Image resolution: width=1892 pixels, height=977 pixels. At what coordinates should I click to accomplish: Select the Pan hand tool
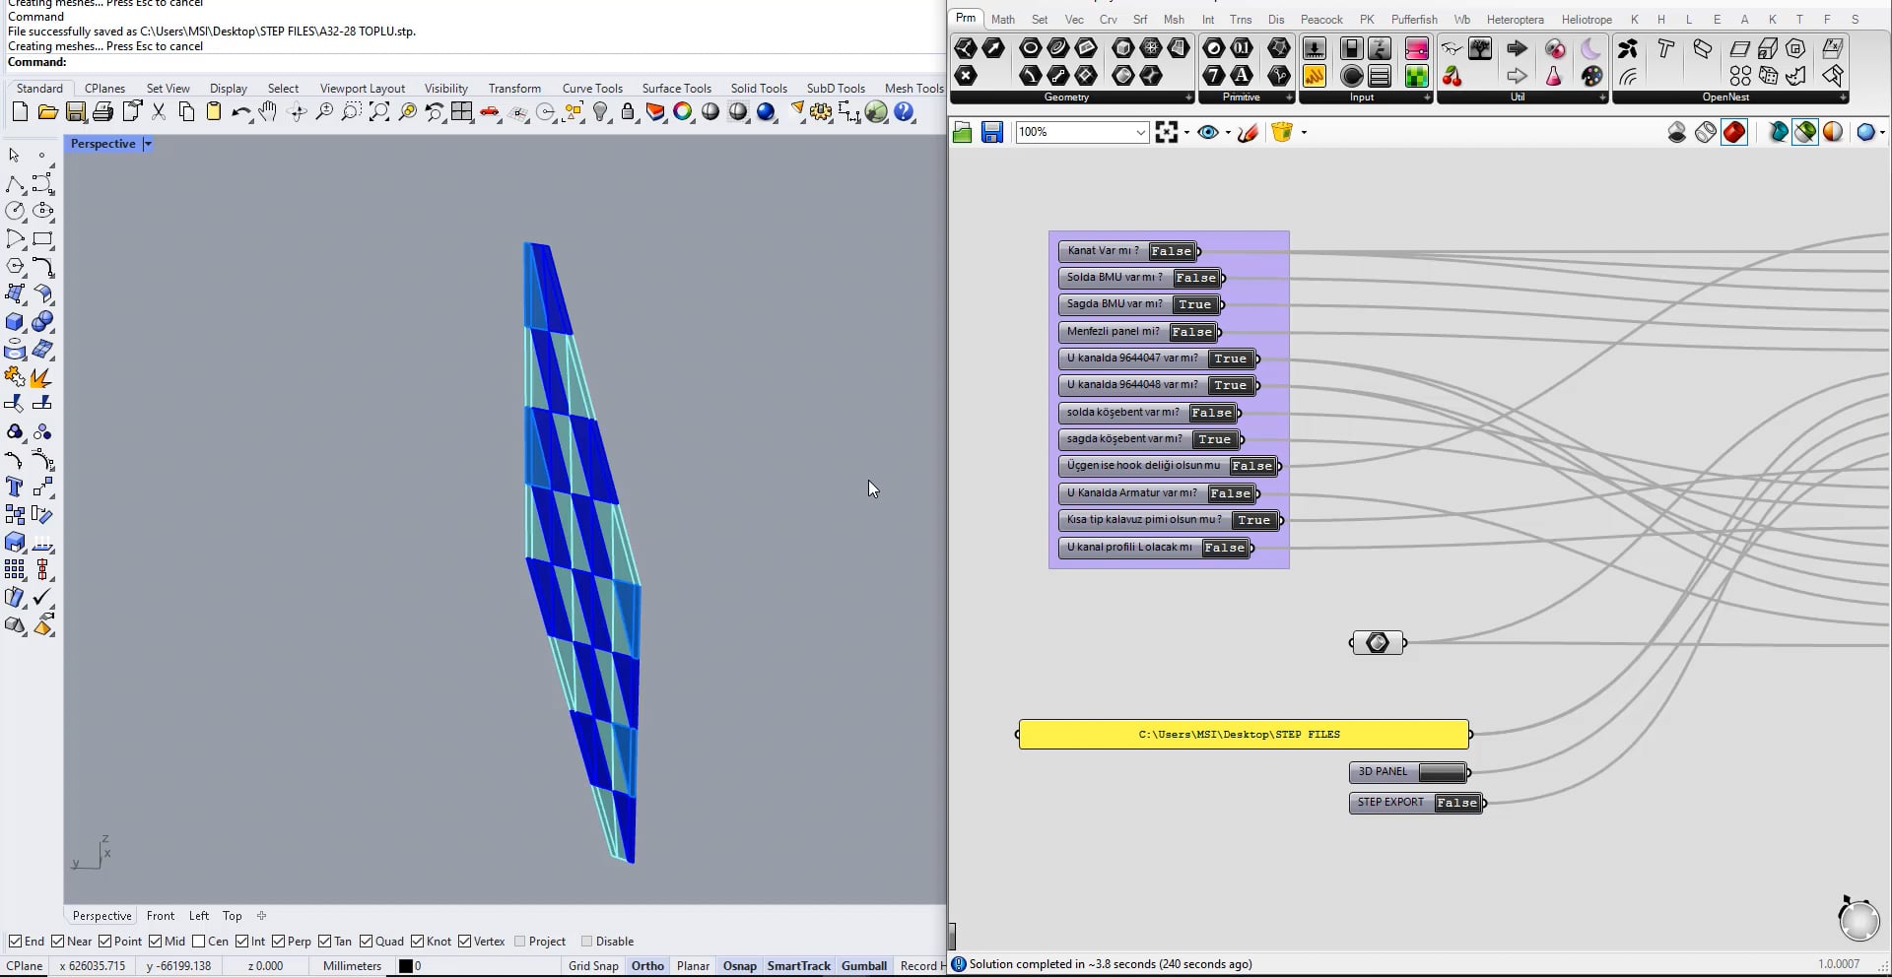[x=268, y=112]
